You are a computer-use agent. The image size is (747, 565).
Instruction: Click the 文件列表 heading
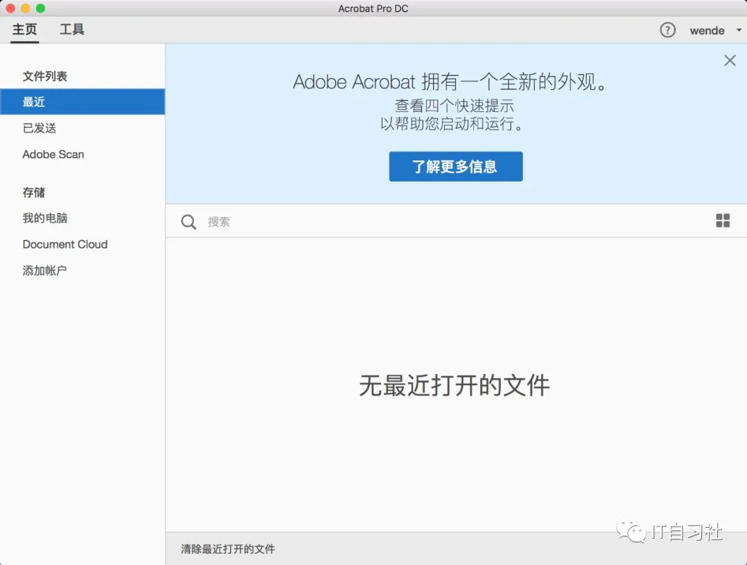click(45, 76)
